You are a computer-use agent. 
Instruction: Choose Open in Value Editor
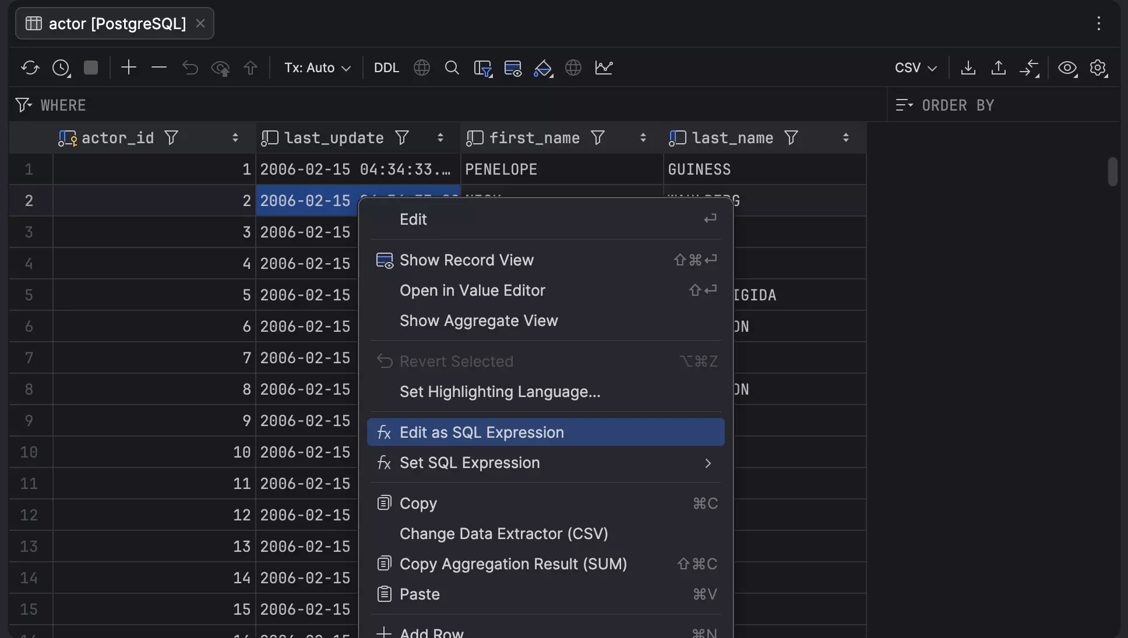click(x=546, y=290)
